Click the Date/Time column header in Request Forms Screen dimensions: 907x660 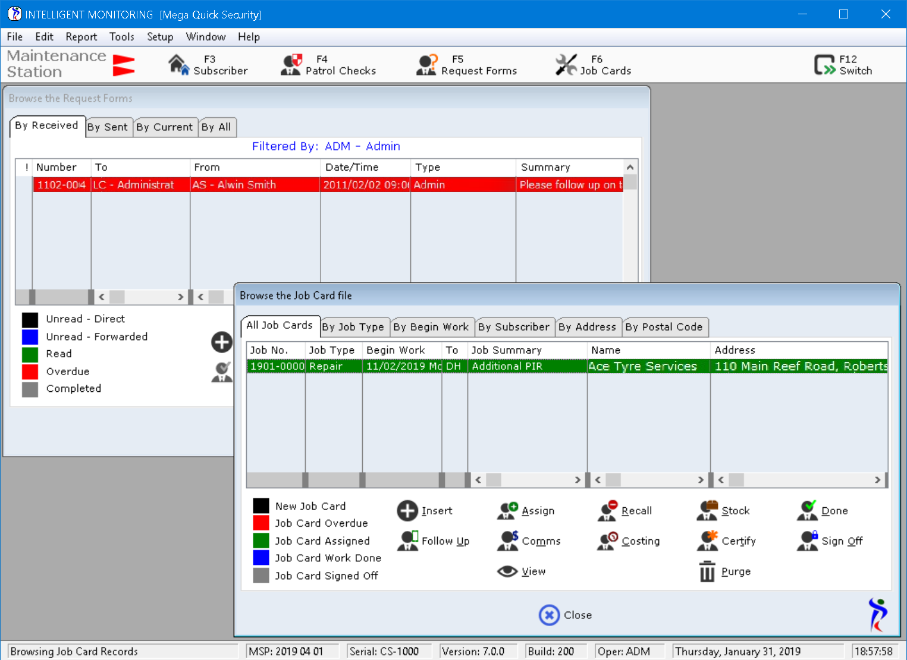coord(366,167)
